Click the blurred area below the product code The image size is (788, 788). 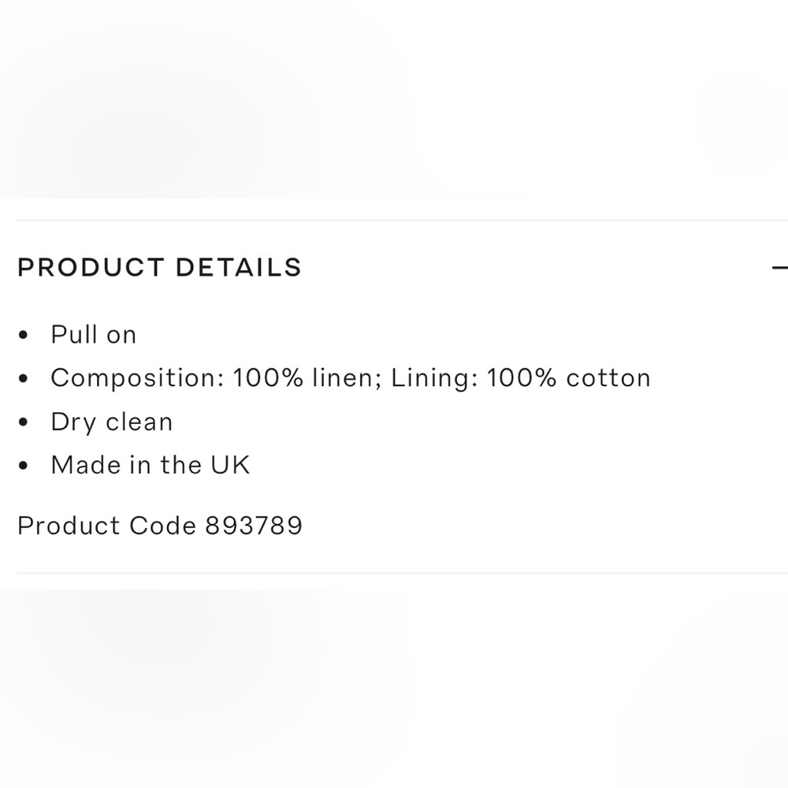tap(394, 686)
